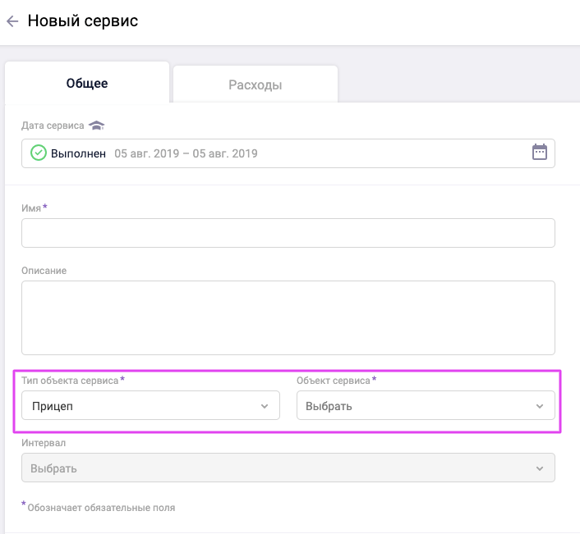Click the date range 05 авг. 2019 text
Image resolution: width=580 pixels, height=534 pixels.
point(186,153)
